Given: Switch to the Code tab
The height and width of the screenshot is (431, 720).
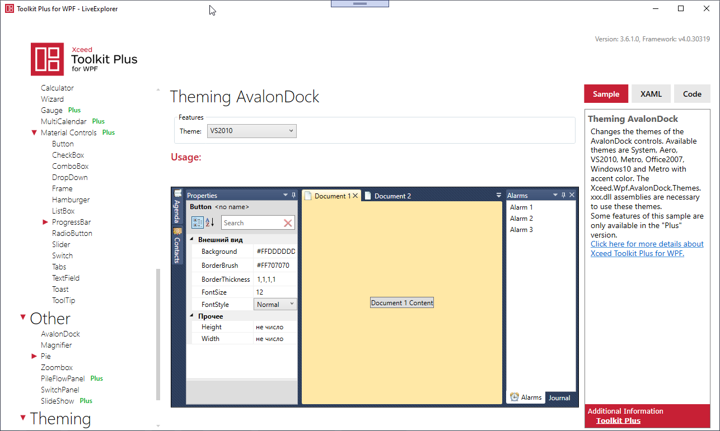Looking at the screenshot, I should pos(692,94).
